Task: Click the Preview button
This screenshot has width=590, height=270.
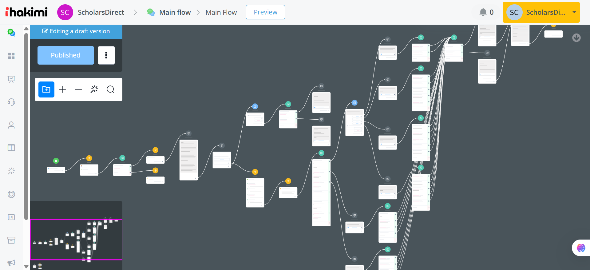Action: pyautogui.click(x=265, y=12)
